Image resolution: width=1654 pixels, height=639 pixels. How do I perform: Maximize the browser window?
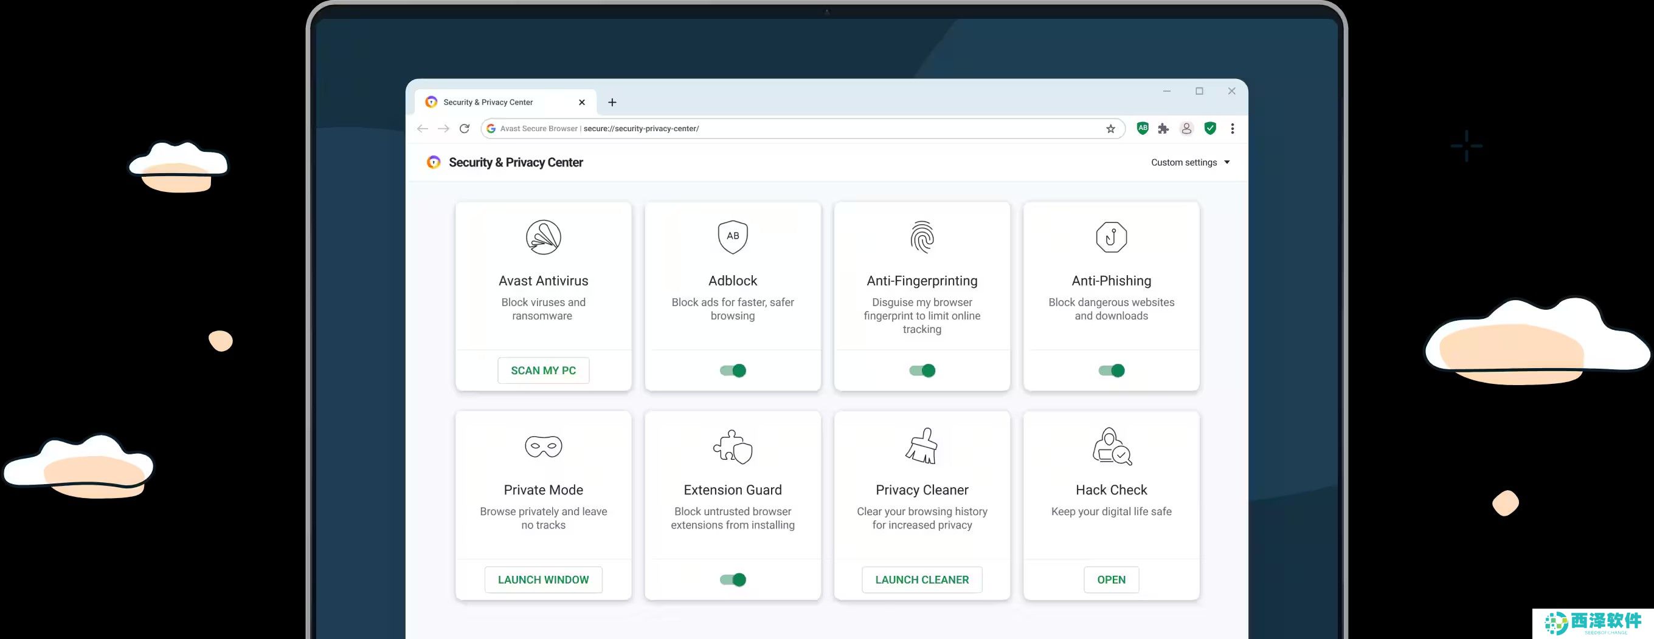click(x=1199, y=91)
